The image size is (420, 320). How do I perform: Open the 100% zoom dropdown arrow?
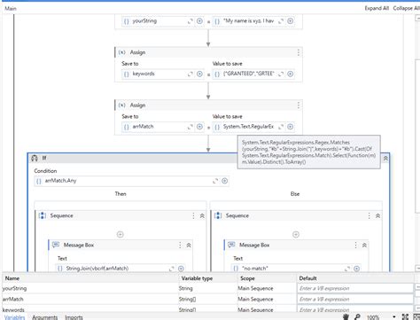point(394,317)
